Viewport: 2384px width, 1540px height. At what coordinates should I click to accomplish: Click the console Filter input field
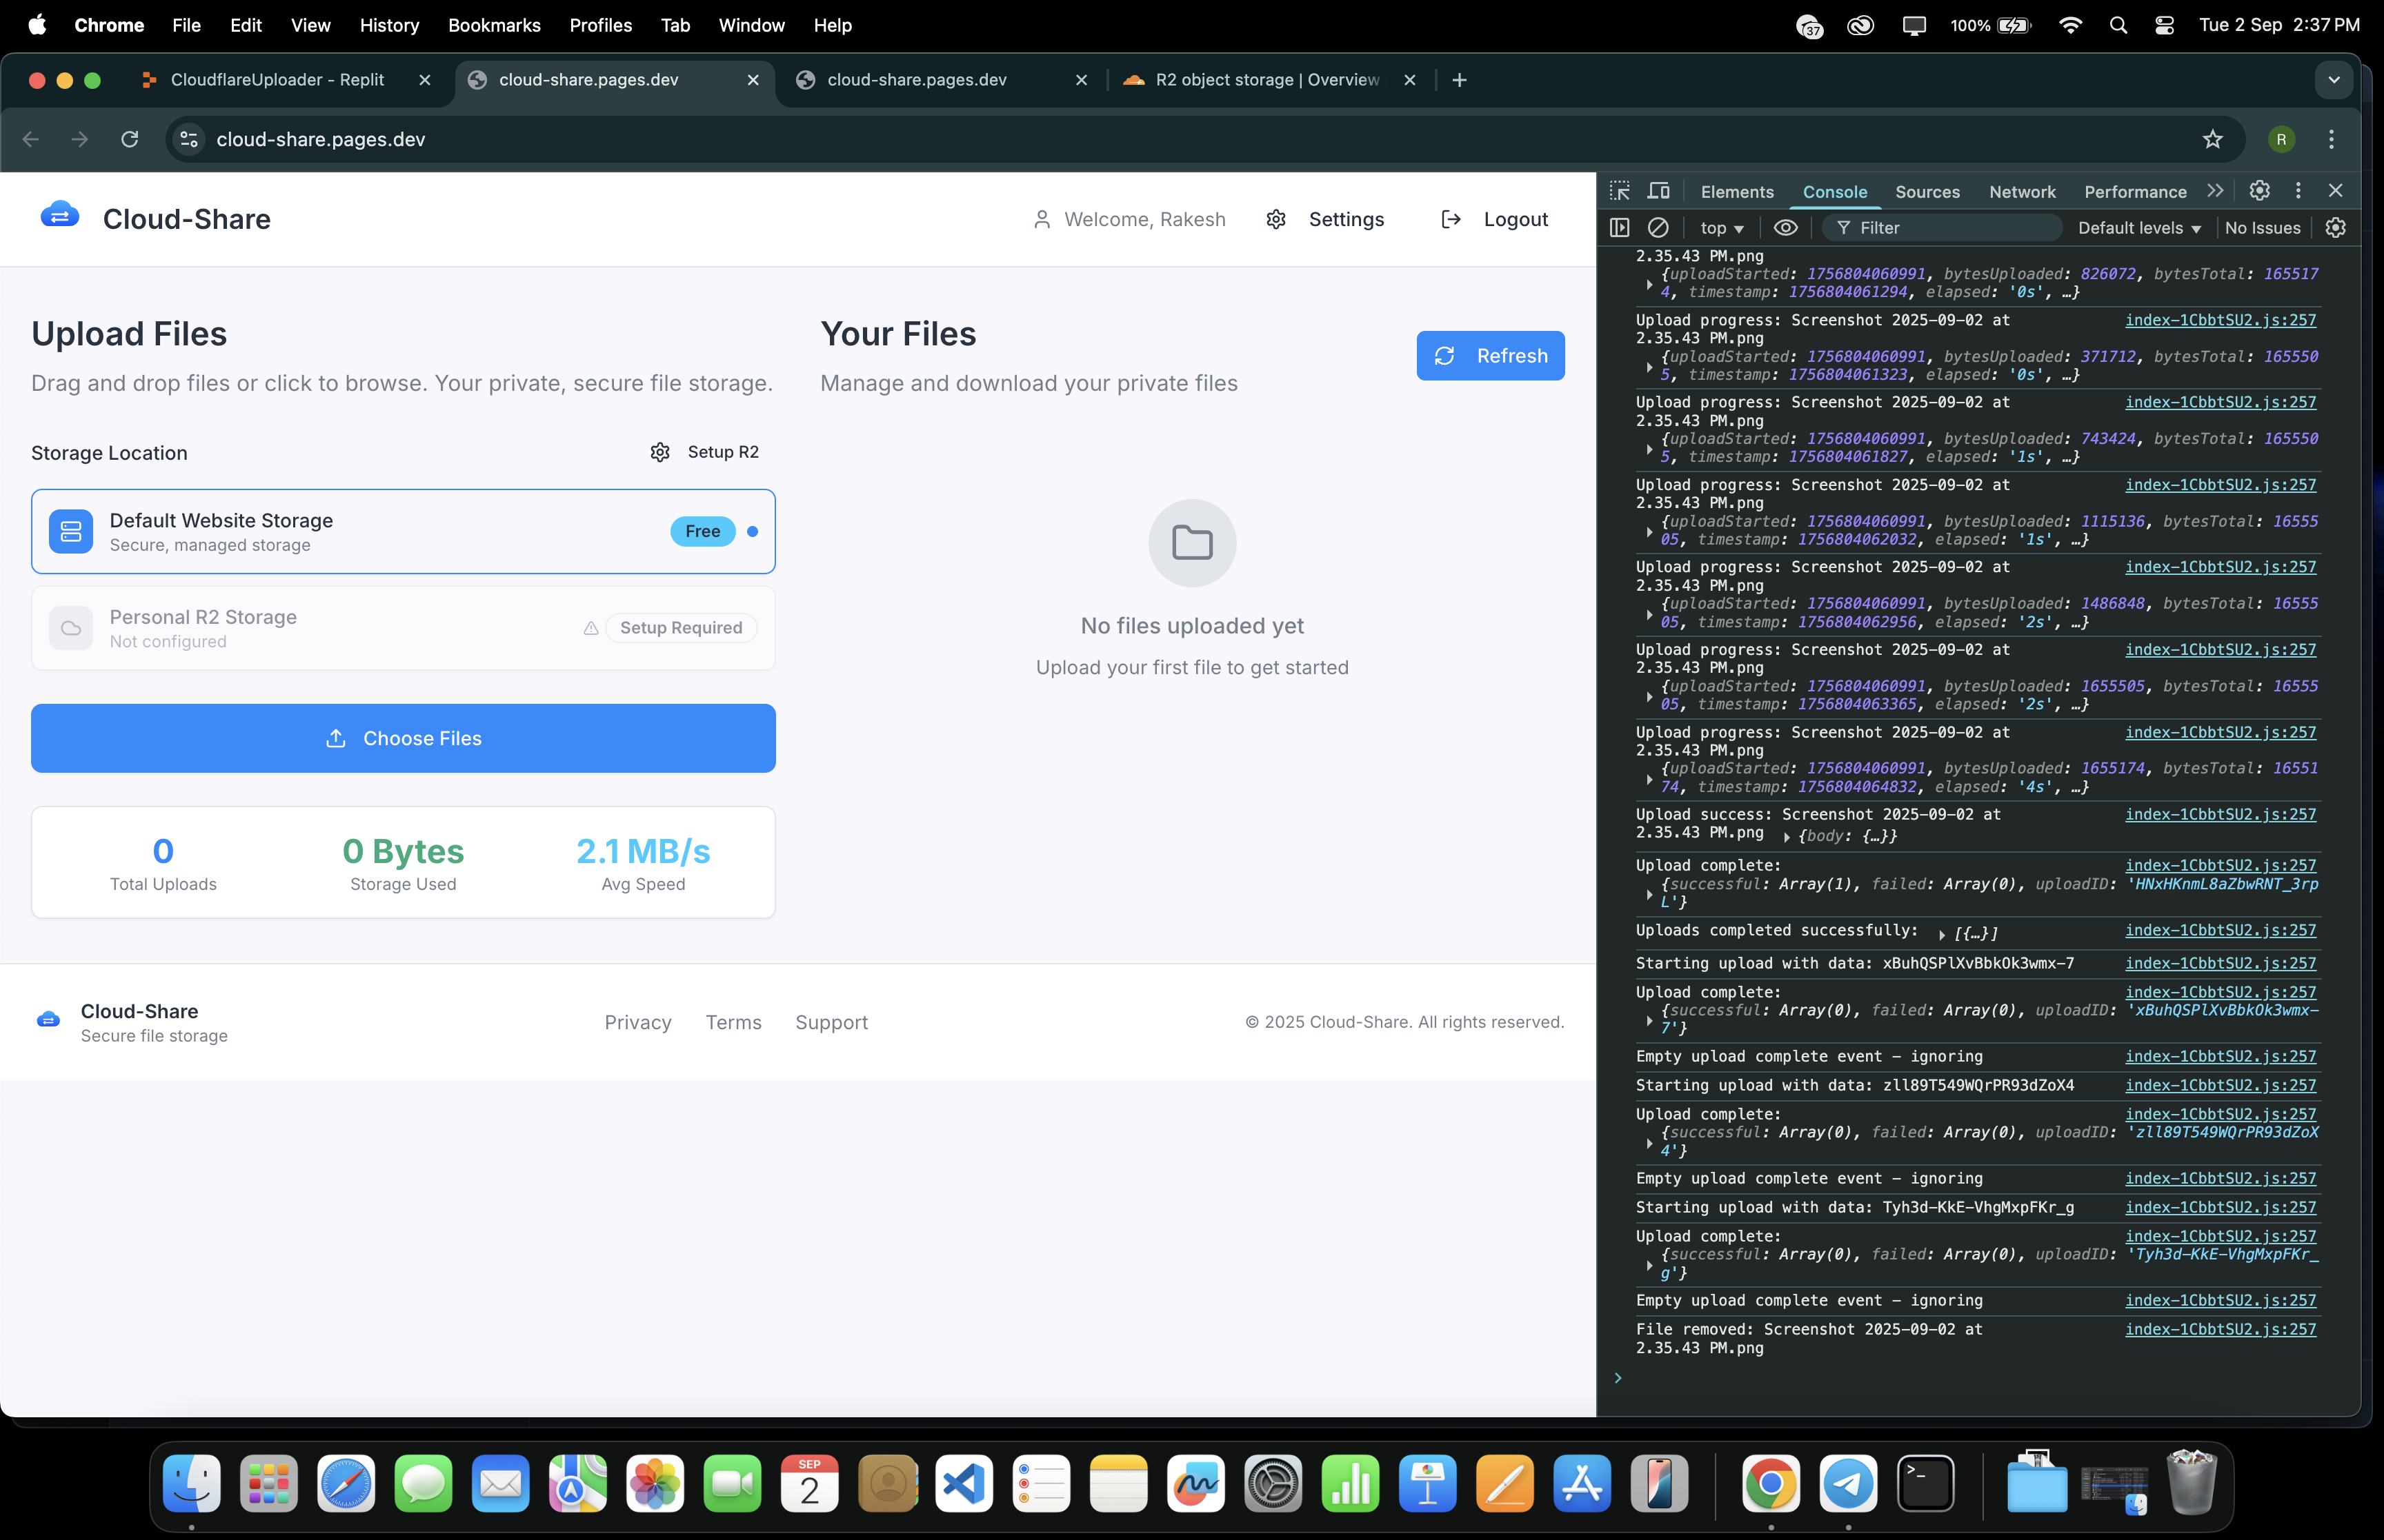click(1943, 228)
